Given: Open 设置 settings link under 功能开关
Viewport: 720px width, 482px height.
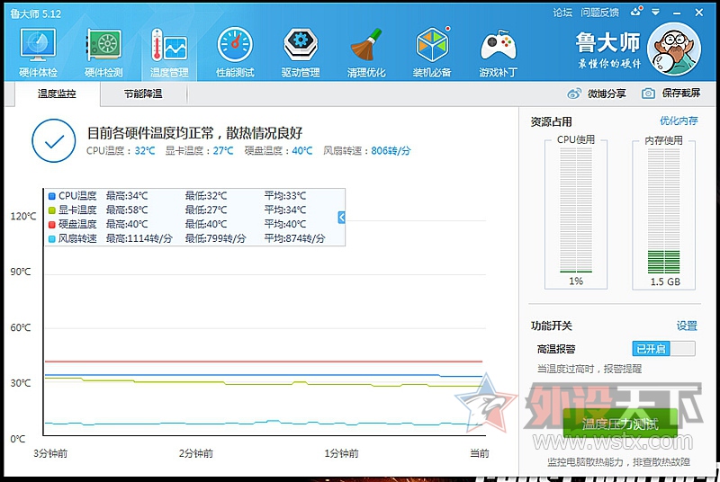Looking at the screenshot, I should point(687,326).
